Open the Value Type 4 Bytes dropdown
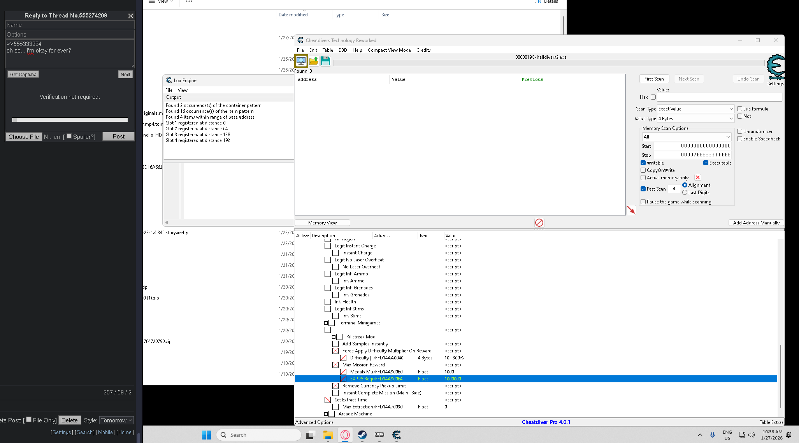The height and width of the screenshot is (443, 799). (x=695, y=119)
